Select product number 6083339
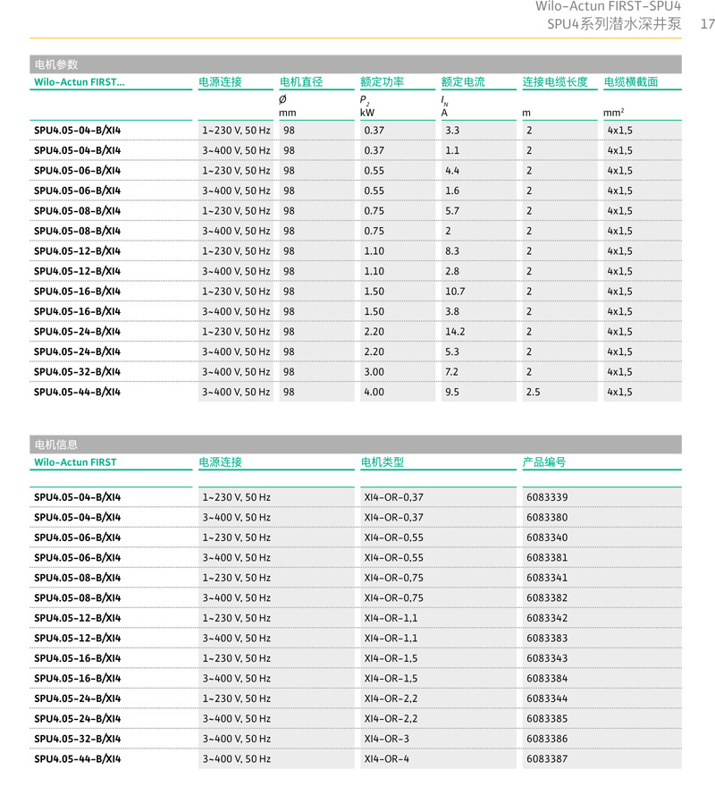The width and height of the screenshot is (715, 804). tap(547, 497)
